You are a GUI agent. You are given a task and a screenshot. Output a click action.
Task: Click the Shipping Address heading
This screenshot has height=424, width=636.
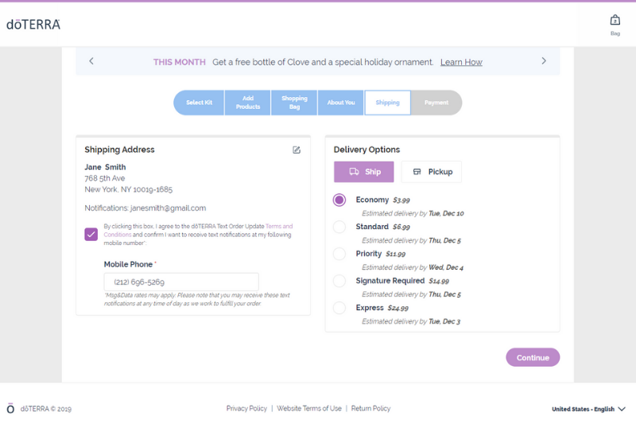(120, 150)
